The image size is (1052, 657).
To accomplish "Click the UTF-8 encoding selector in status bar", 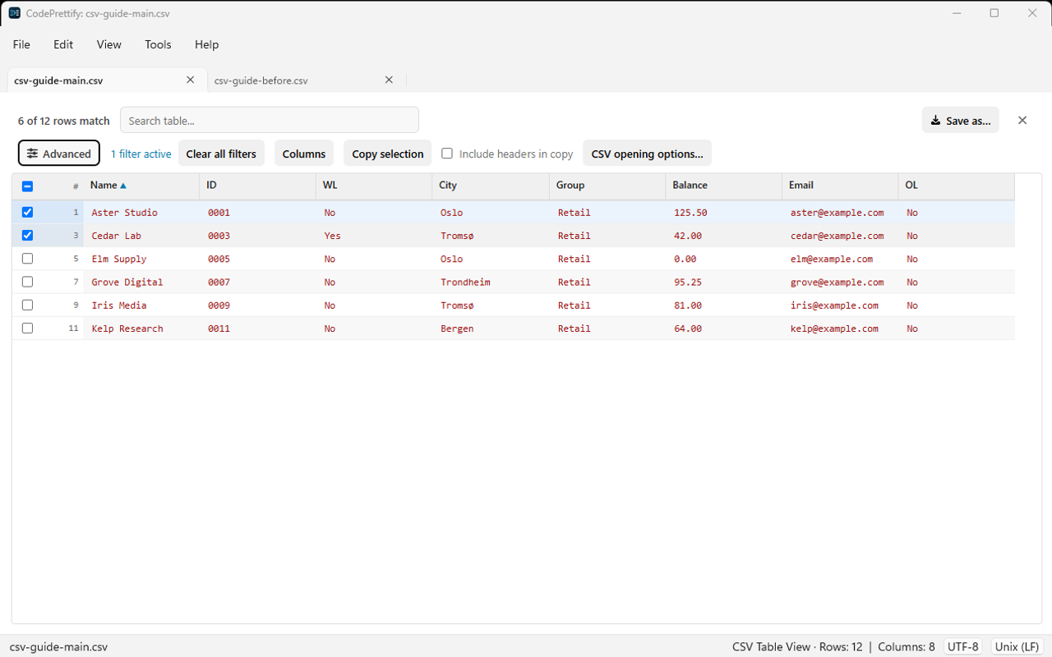I will [963, 646].
